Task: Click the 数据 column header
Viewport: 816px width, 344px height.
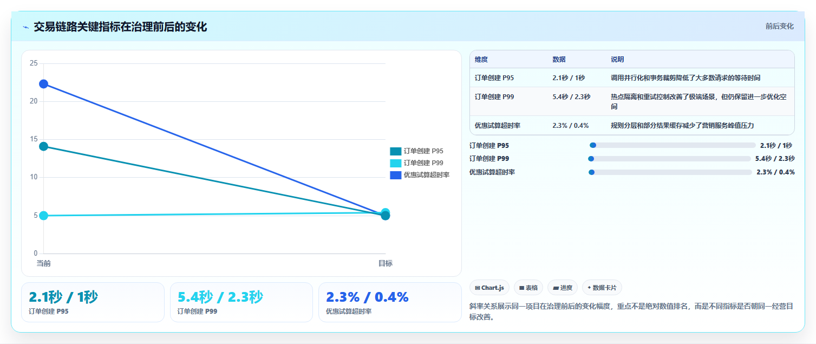Action: click(559, 60)
